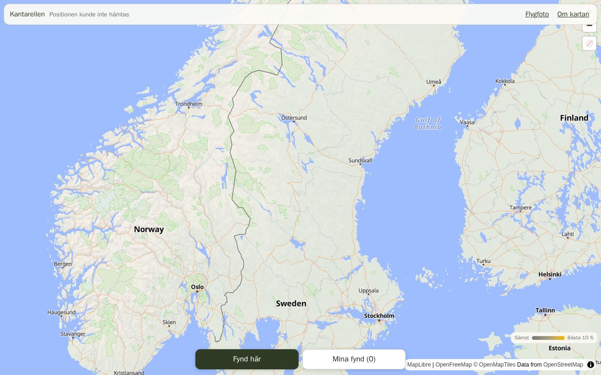Click the Finland country label
Image resolution: width=601 pixels, height=375 pixels.
(x=574, y=118)
